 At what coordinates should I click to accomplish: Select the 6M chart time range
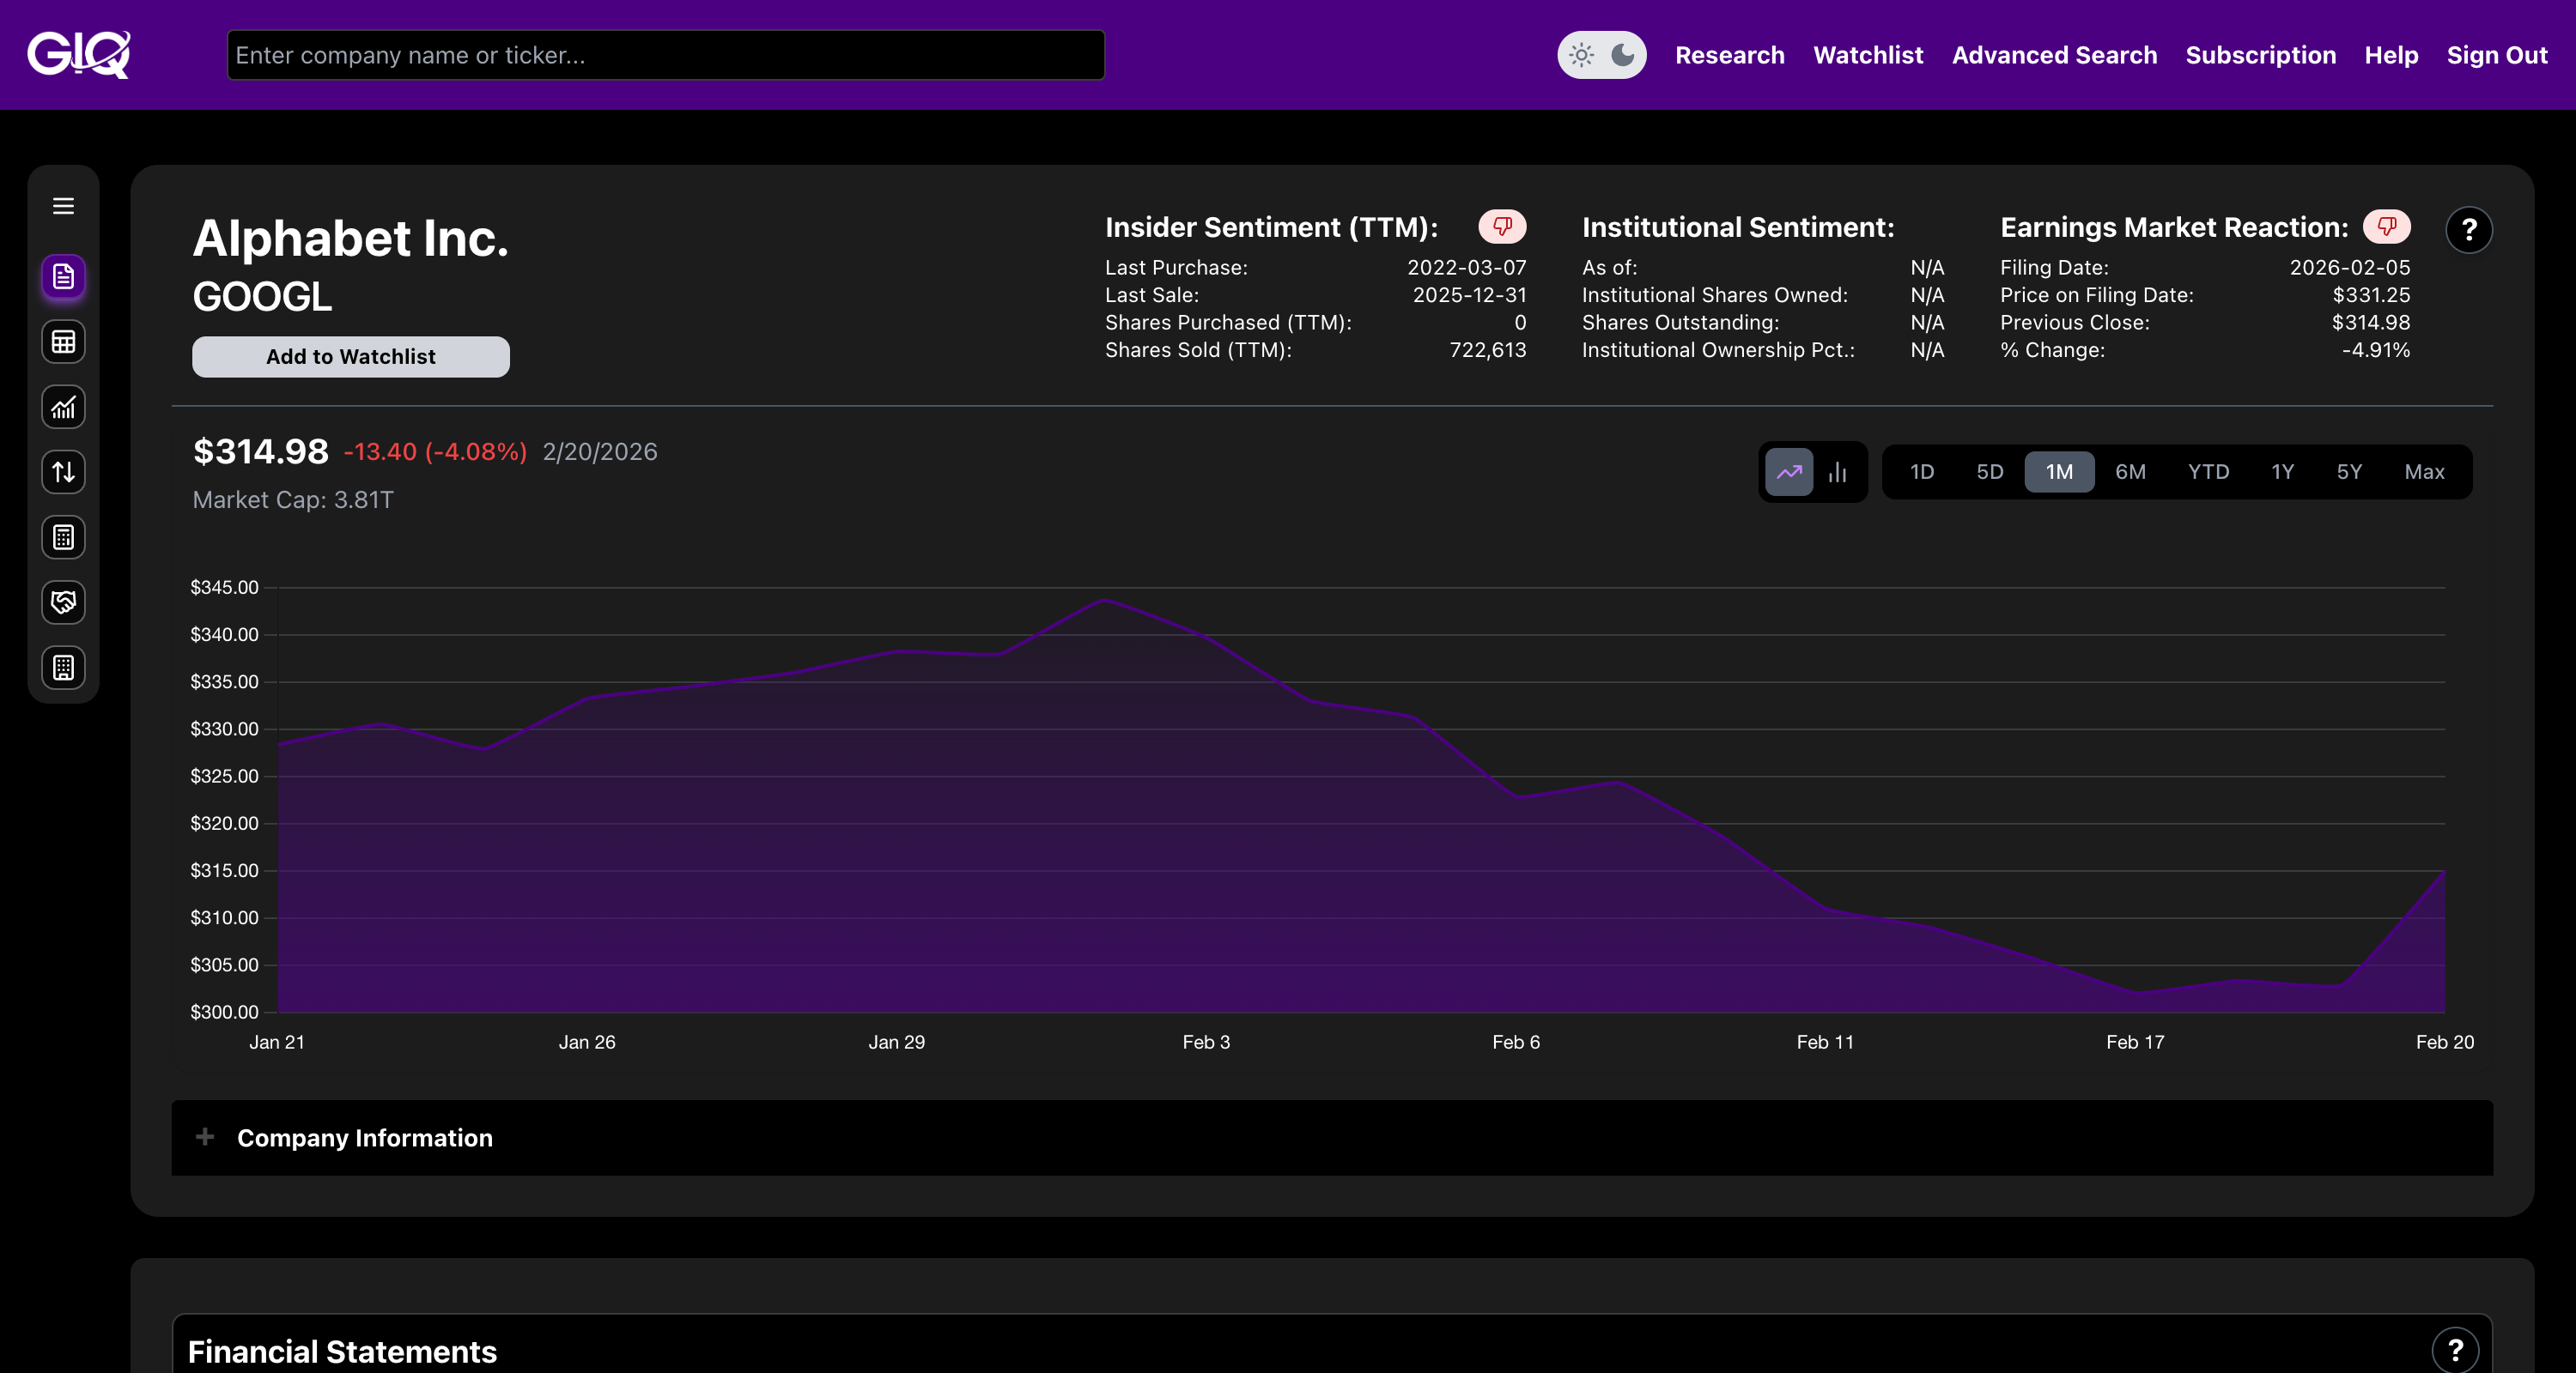[2130, 472]
